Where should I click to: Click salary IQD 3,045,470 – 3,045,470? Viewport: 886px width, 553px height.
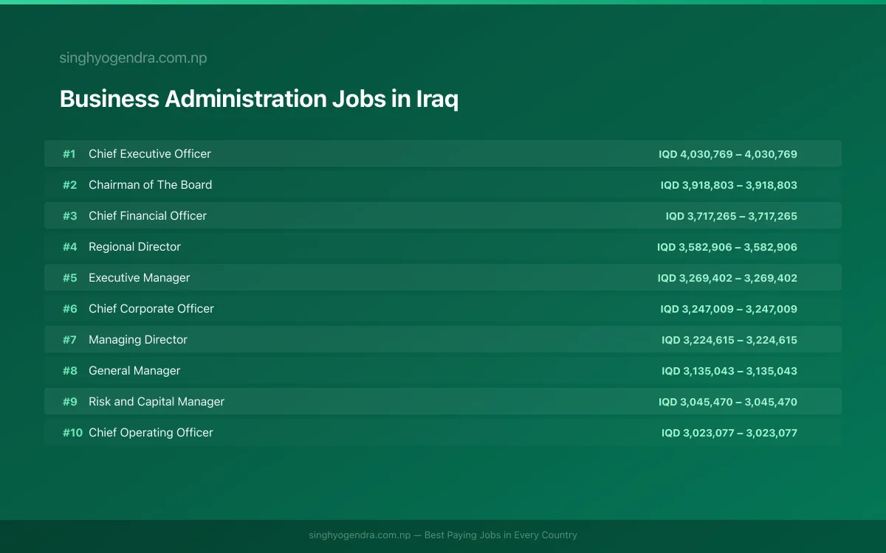coord(728,402)
